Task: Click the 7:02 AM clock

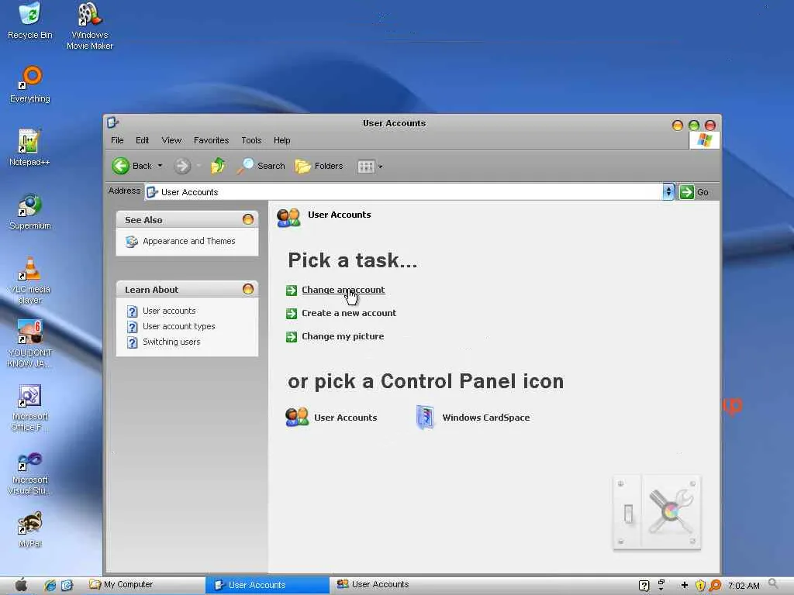Action: pyautogui.click(x=744, y=586)
